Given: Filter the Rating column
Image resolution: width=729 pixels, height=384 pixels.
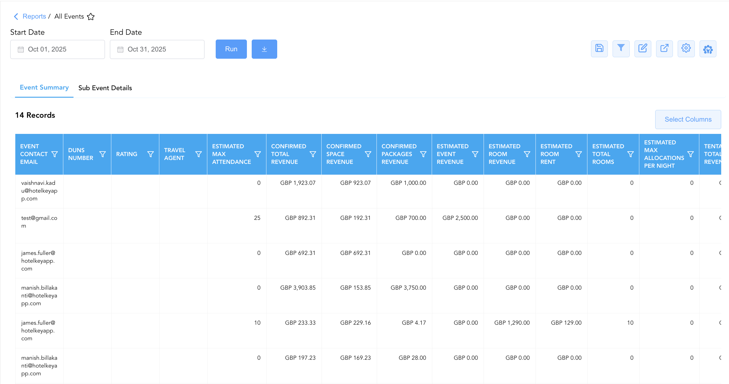Looking at the screenshot, I should [151, 154].
